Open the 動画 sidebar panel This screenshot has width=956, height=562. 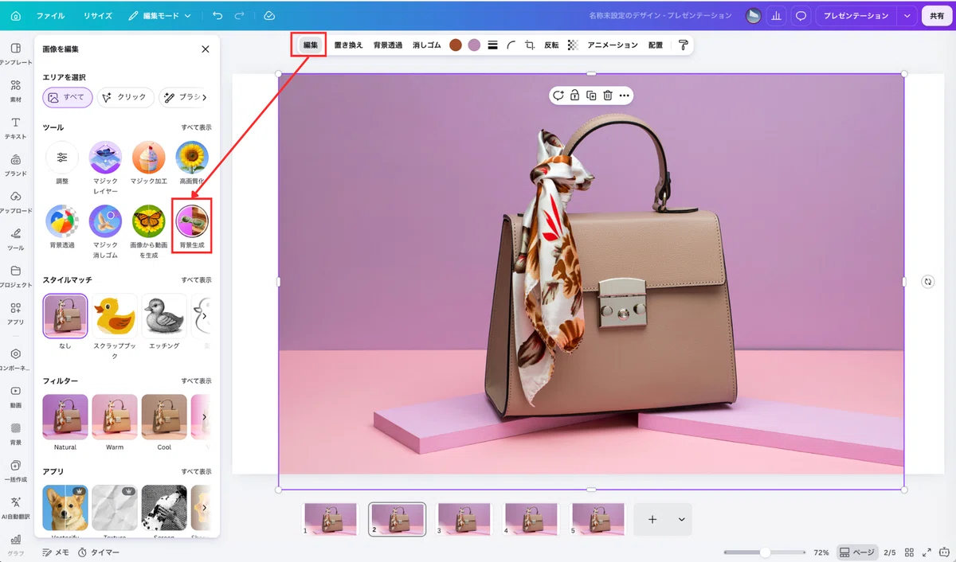[15, 396]
